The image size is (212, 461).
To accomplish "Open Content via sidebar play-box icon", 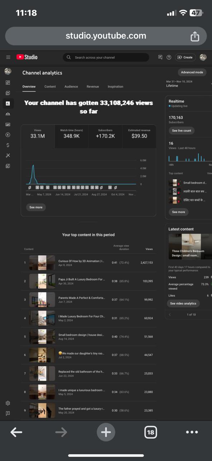I will pos(8,93).
